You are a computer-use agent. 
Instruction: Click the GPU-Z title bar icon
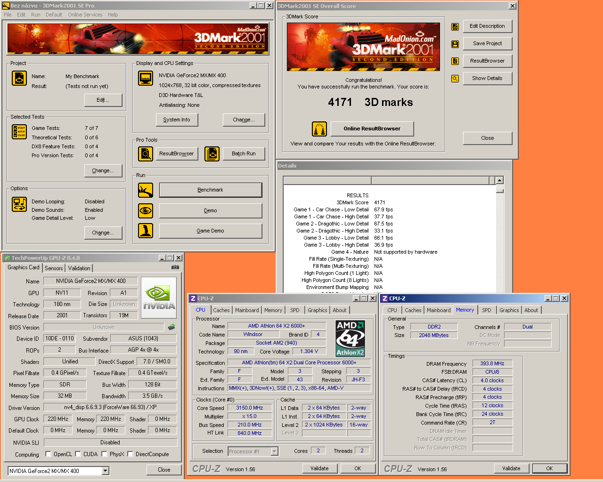[x=7, y=258]
